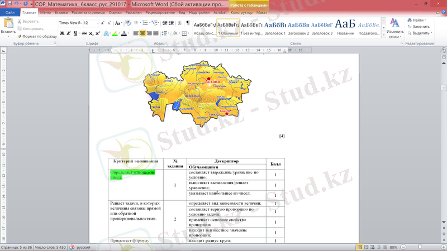This screenshot has width=447, height=251.
Task: Select center paragraph alignment
Action: pyautogui.click(x=142, y=33)
